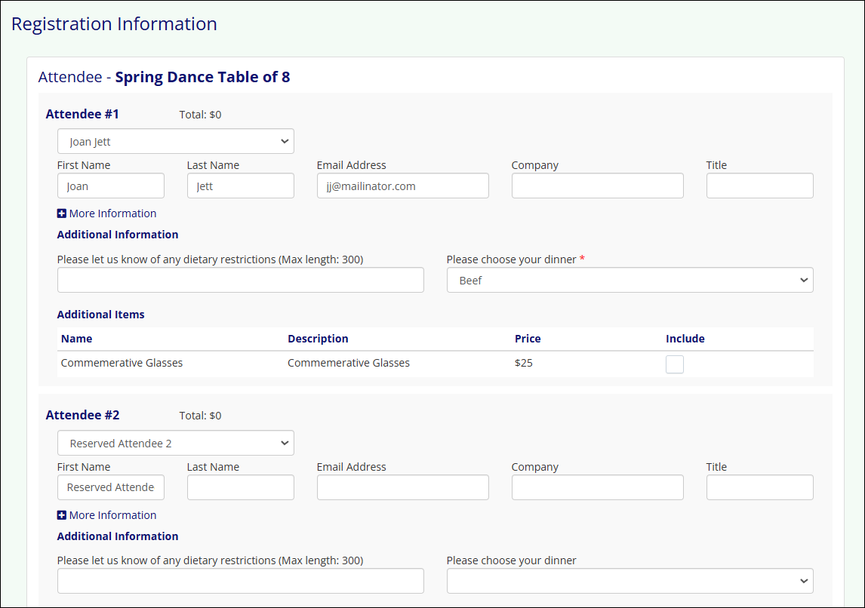Click the plus icon beside Attendee #2 More Information
This screenshot has width=865, height=608.
point(62,515)
